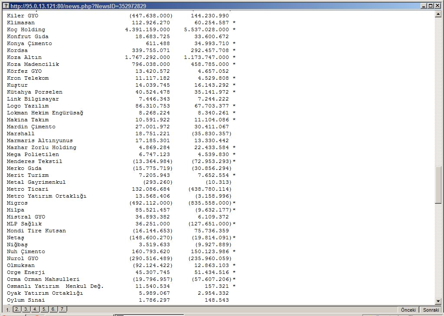The width and height of the screenshot is (444, 316).
Task: Go to page tab 4
Action: click(x=35, y=309)
